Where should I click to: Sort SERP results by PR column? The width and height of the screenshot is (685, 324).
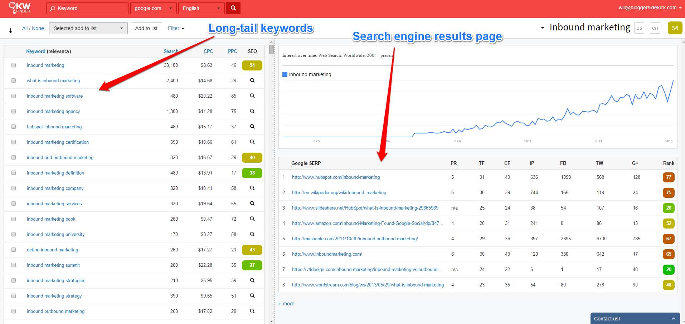coord(453,163)
